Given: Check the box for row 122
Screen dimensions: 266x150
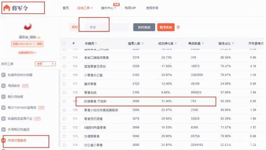Looking at the screenshot, I should click(64, 128).
